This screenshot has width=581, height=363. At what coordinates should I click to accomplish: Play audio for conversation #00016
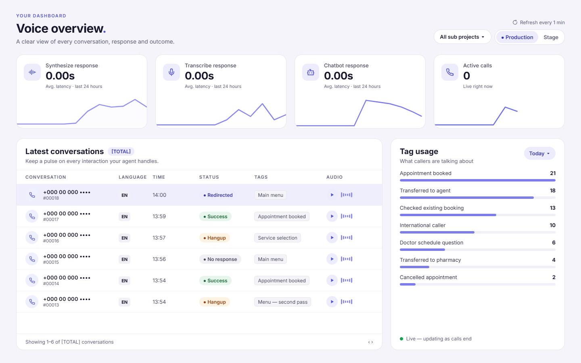(x=332, y=238)
